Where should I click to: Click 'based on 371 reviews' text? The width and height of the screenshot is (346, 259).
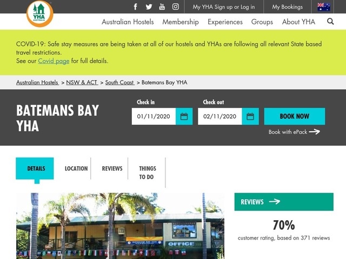(303, 238)
